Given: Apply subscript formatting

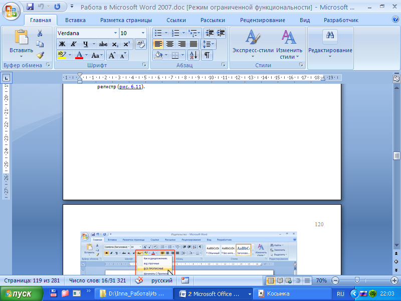Looking at the screenshot, I should pos(115,44).
